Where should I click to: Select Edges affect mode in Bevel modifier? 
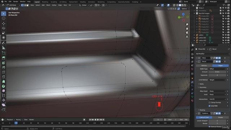(221, 66)
